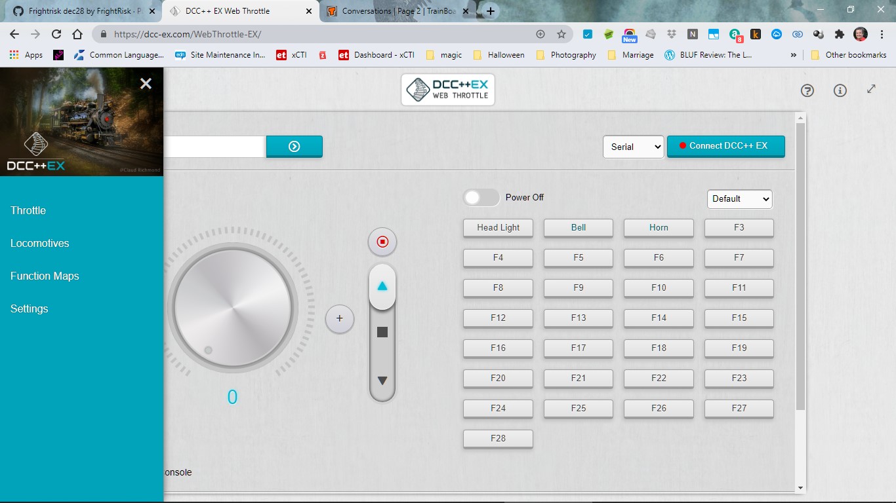Select Locomotives in the side menu
Screen dimensions: 896x503
coord(40,243)
